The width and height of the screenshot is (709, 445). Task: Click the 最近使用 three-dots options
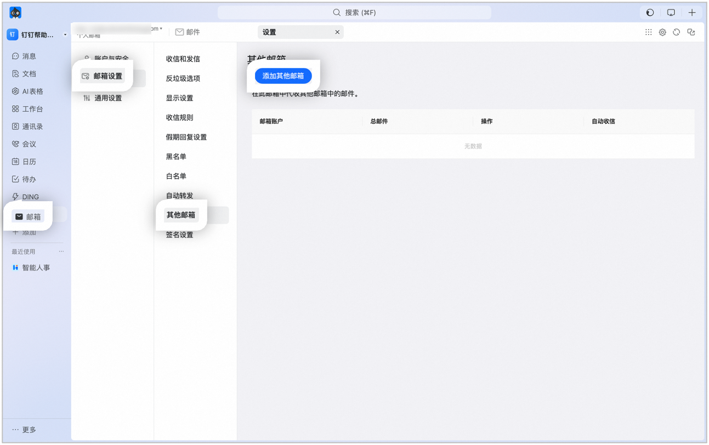click(61, 252)
